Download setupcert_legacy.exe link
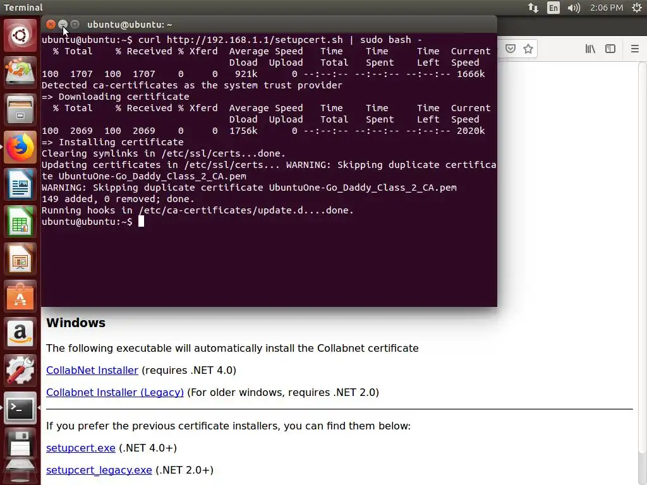This screenshot has width=647, height=485. (99, 470)
